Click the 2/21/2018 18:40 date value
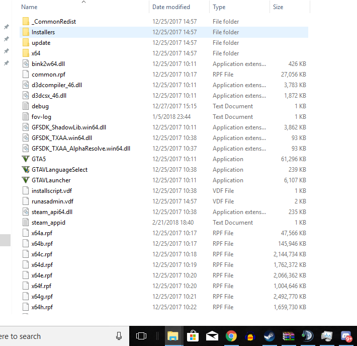The image size is (357, 346). coord(173,223)
